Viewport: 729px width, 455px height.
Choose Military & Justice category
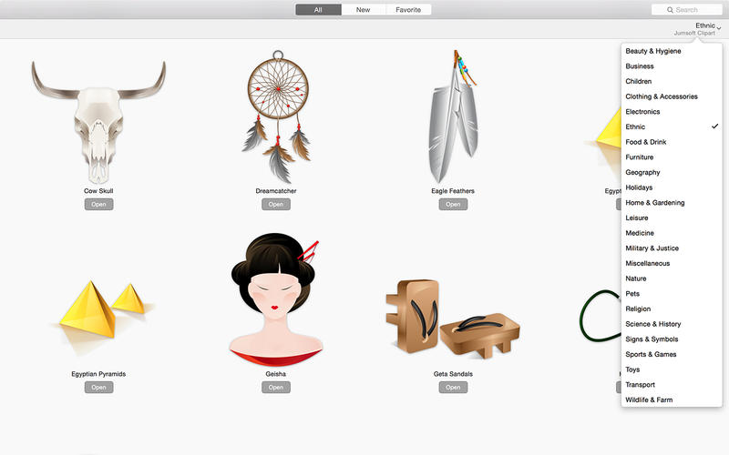tap(672, 248)
